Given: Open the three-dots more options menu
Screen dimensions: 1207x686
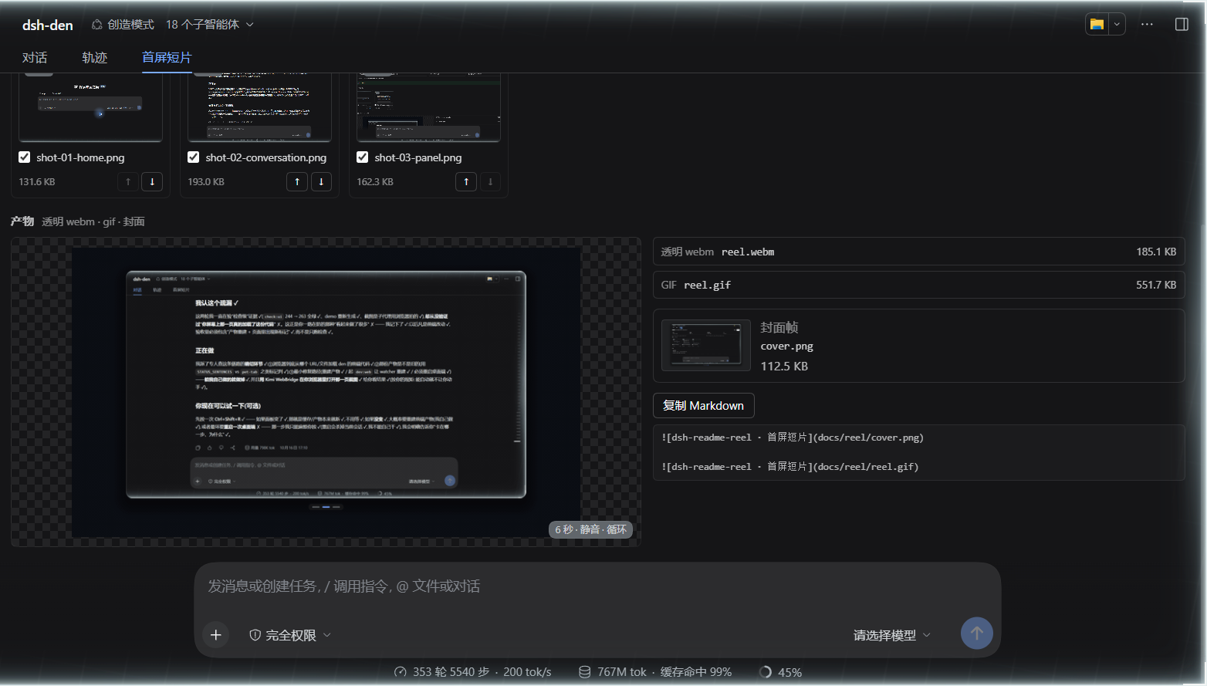Looking at the screenshot, I should click(1147, 24).
